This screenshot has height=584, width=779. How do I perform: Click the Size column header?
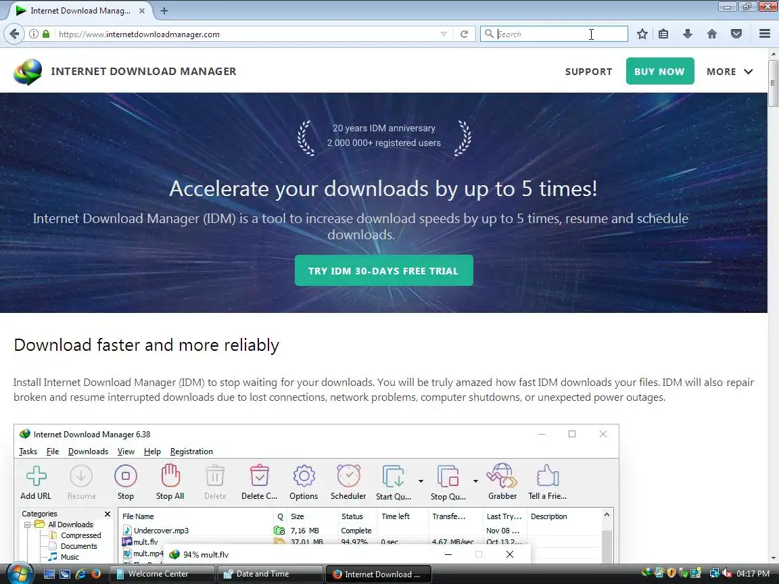point(312,516)
